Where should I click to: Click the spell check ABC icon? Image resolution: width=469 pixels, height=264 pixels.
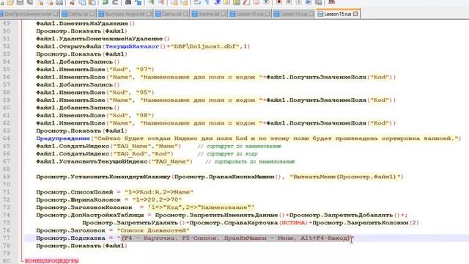pyautogui.click(x=331, y=2)
